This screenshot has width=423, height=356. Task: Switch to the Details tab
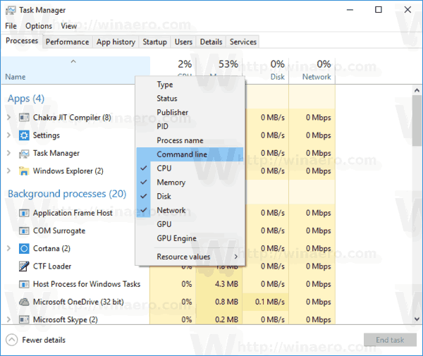click(211, 42)
